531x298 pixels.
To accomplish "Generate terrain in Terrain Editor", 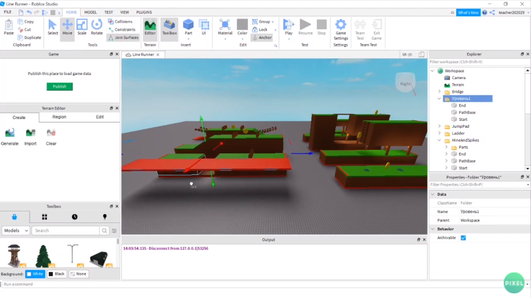I will click(x=9, y=137).
